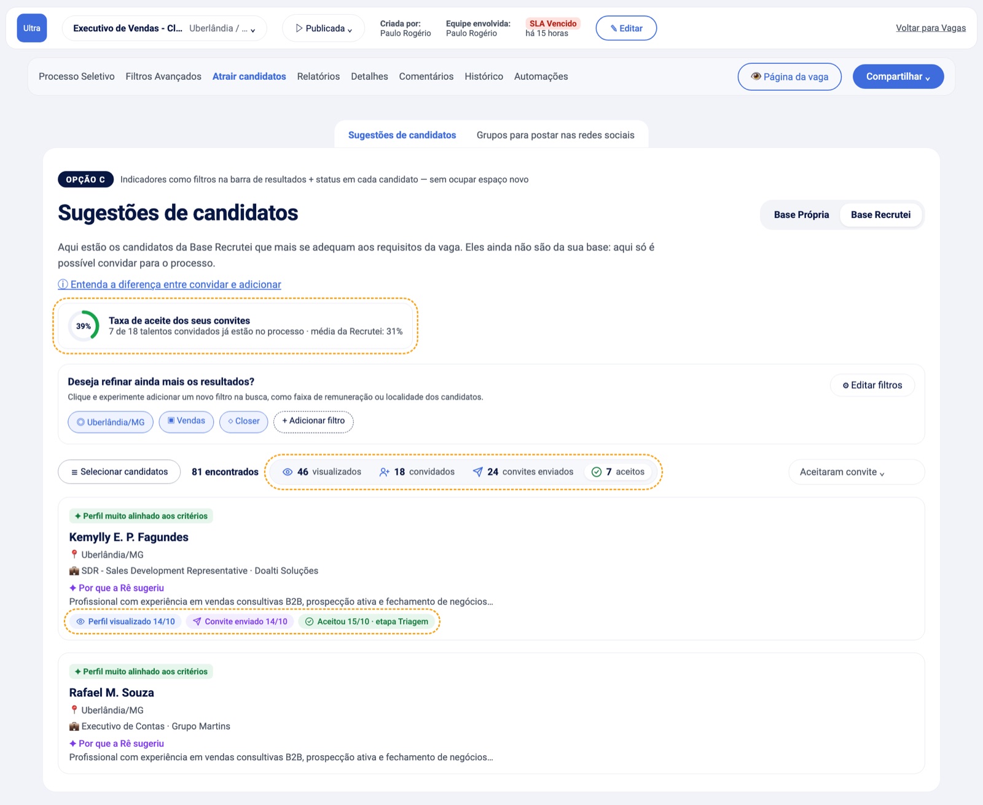Click Adicionar filtro chip

313,421
